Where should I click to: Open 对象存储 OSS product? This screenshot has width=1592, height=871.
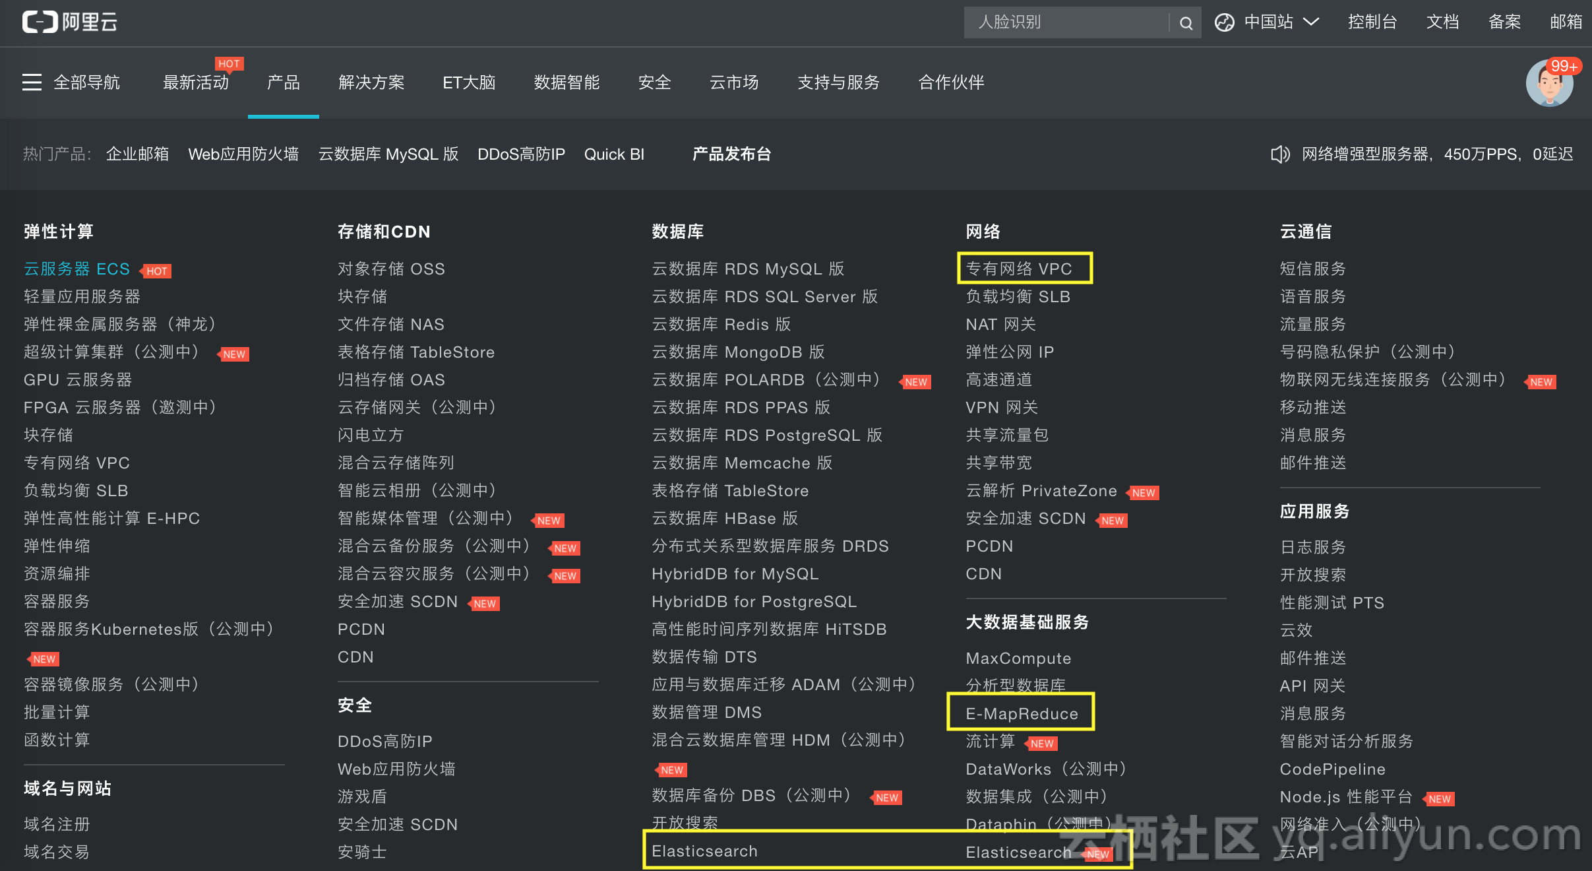(391, 269)
